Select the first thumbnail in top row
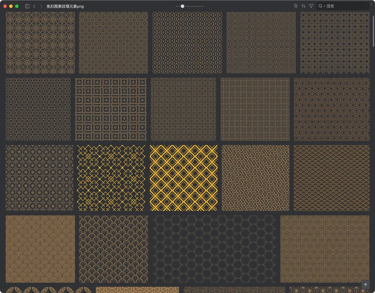This screenshot has height=293, width=375. 40,42
